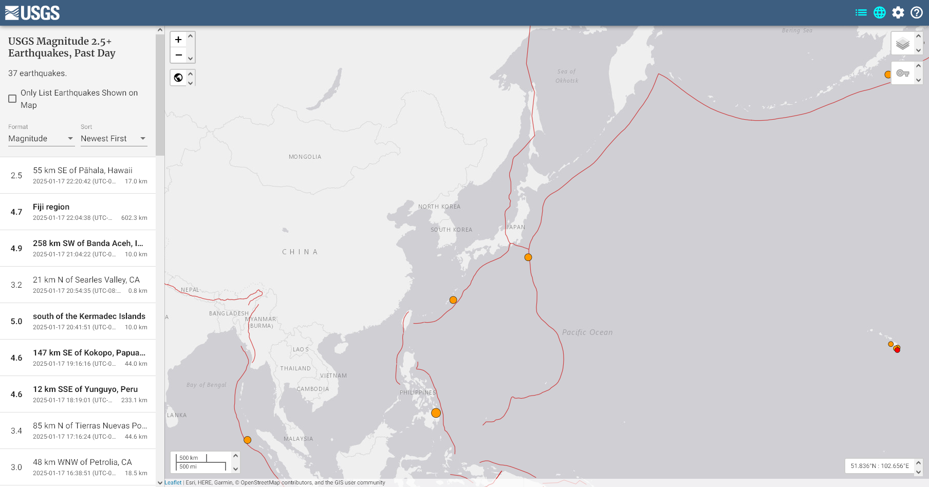Open the Format Magnitude dropdown
Image resolution: width=929 pixels, height=487 pixels.
[x=41, y=139]
